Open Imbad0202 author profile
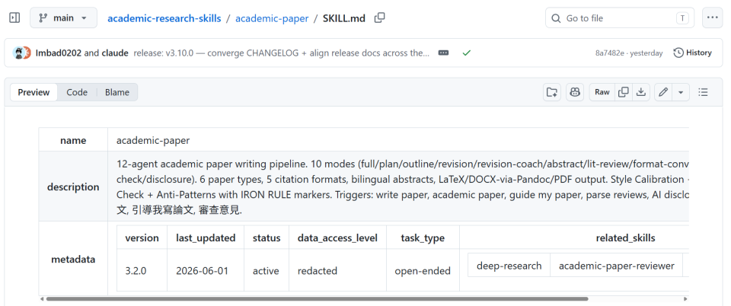 [x=59, y=53]
